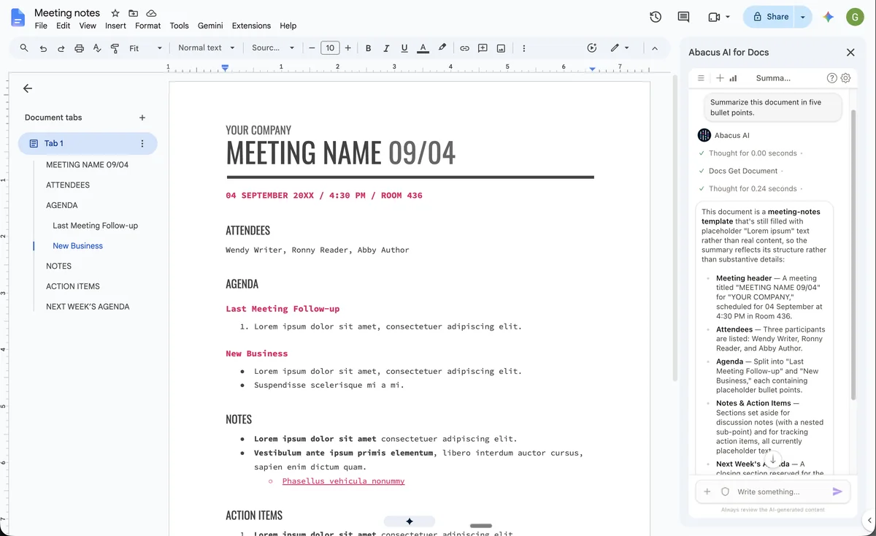Select Tab 1 in document tabs
The image size is (876, 536).
click(88, 144)
